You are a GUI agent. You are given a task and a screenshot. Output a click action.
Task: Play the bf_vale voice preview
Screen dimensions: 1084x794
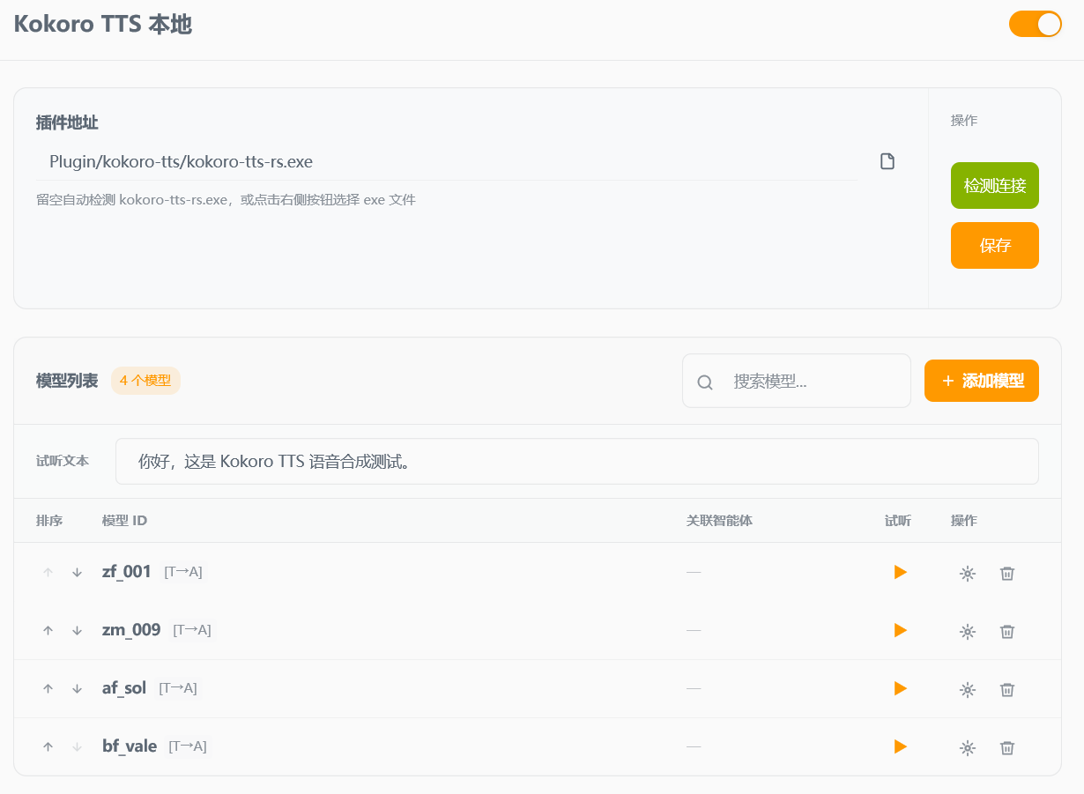900,746
